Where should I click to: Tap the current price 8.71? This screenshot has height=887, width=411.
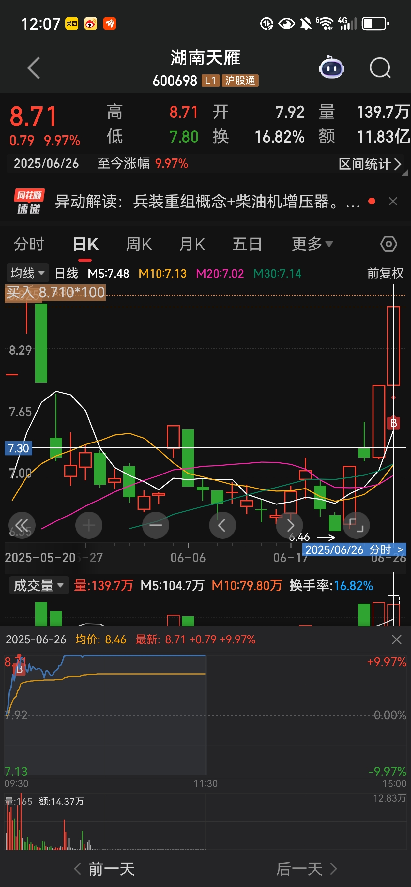(33, 116)
